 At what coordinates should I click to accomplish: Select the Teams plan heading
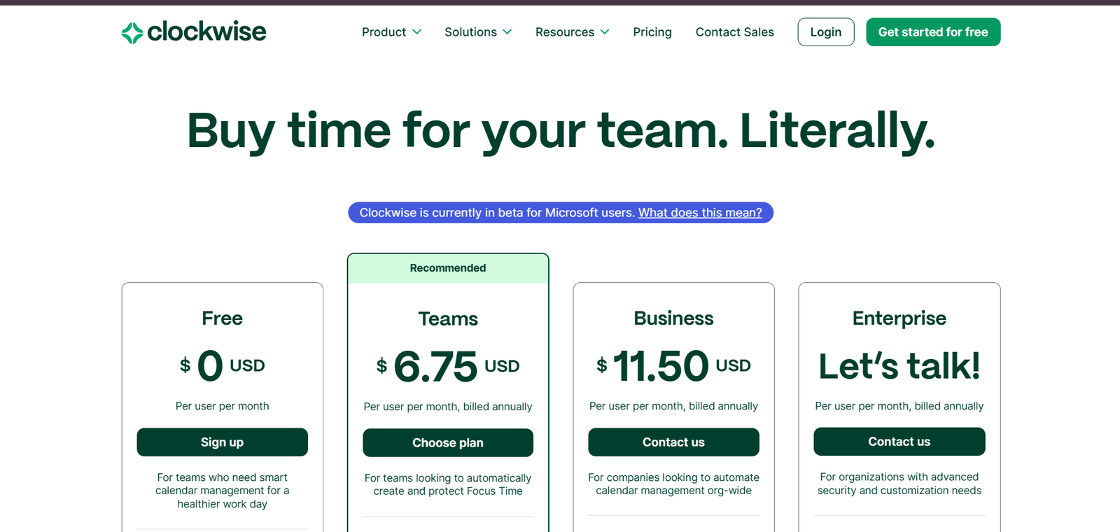coord(448,319)
